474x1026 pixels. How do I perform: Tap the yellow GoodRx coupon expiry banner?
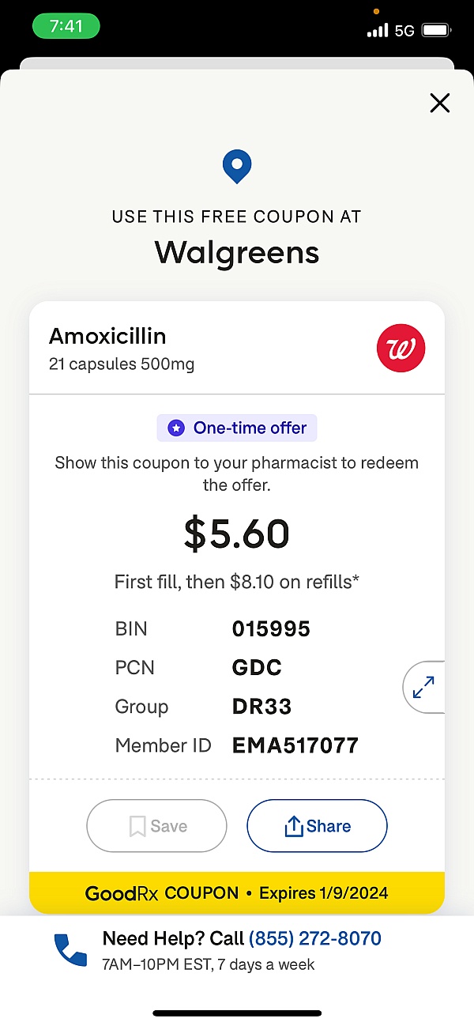click(237, 893)
